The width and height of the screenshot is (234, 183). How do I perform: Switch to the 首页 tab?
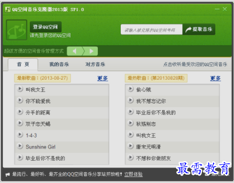(x=23, y=64)
